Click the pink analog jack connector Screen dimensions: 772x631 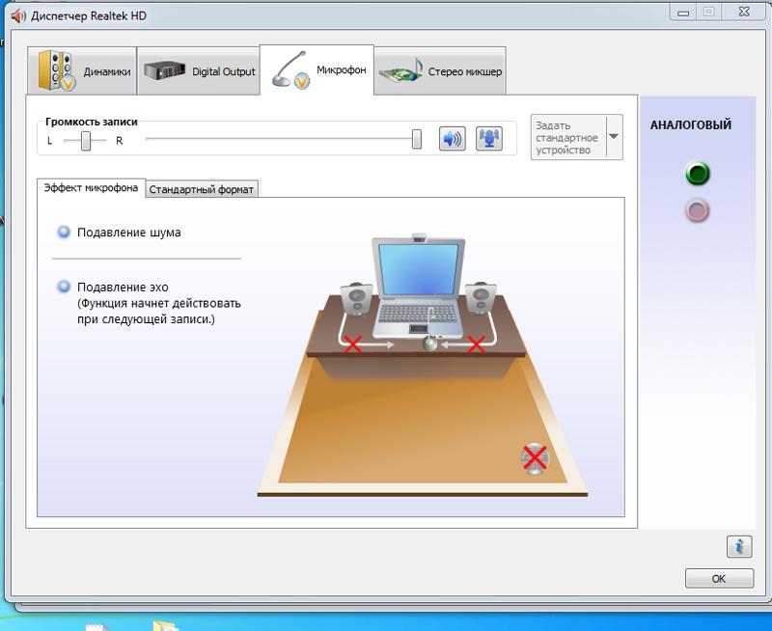pos(697,210)
